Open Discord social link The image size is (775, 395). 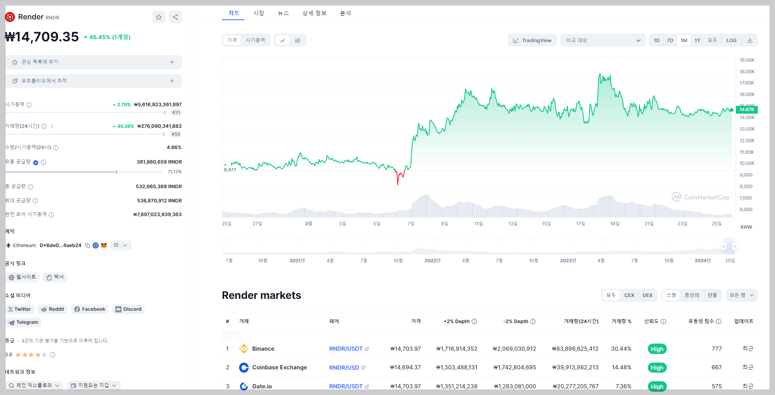pos(128,309)
